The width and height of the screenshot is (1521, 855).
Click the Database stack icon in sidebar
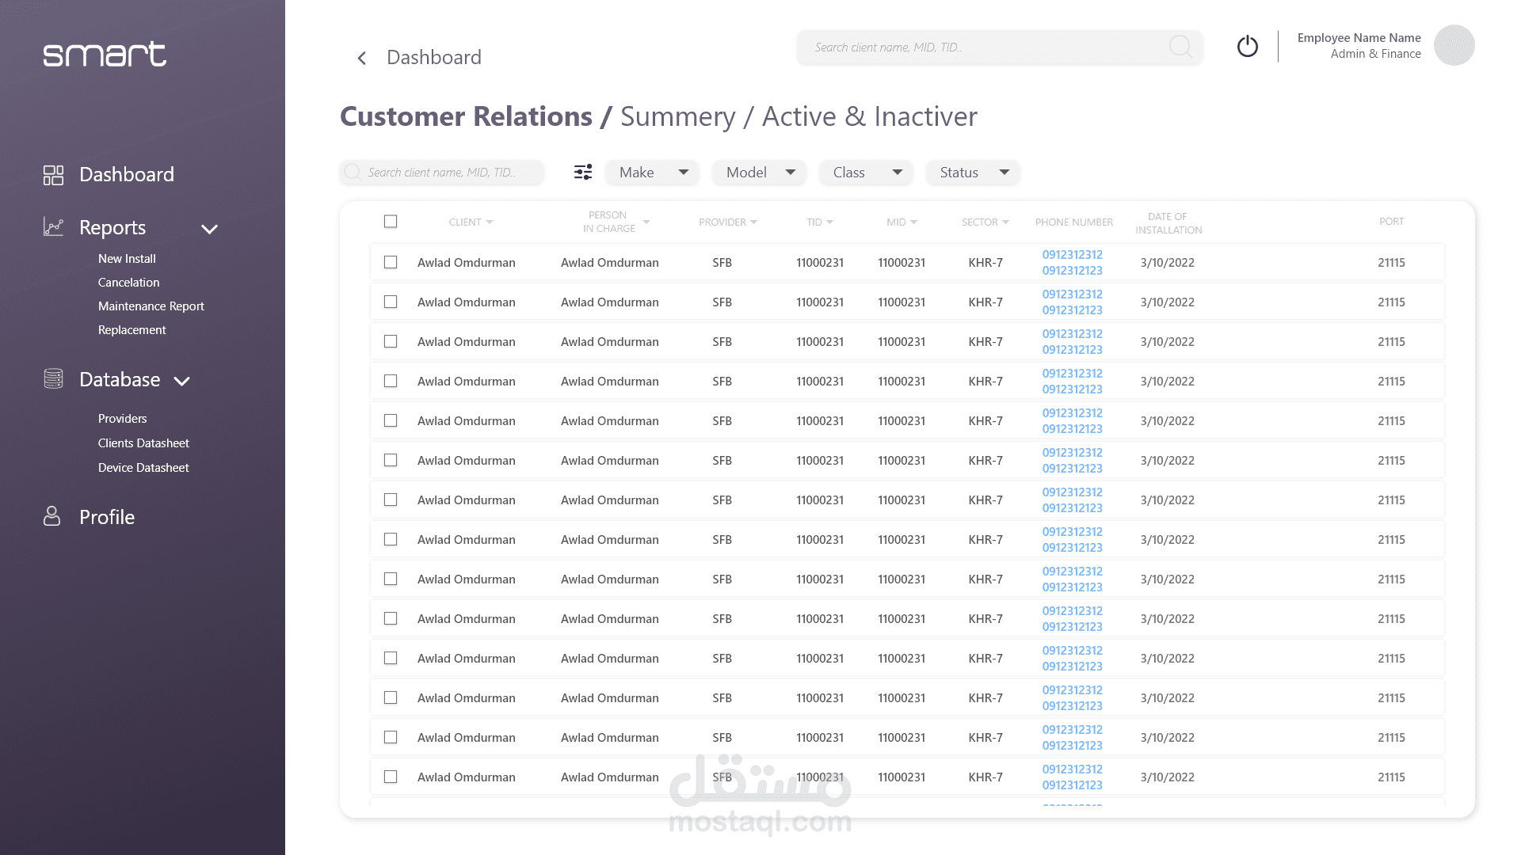(53, 379)
